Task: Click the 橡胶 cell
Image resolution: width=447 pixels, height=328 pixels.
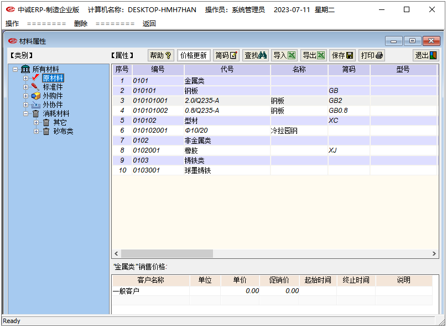Action: click(227, 150)
